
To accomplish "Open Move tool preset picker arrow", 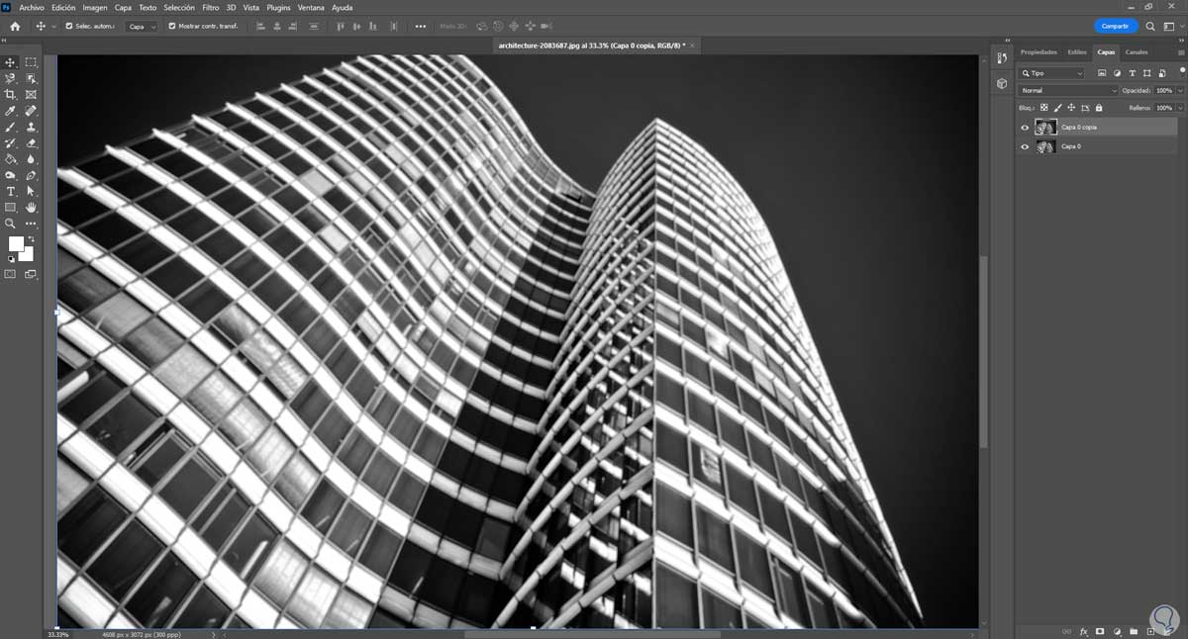I will point(52,26).
